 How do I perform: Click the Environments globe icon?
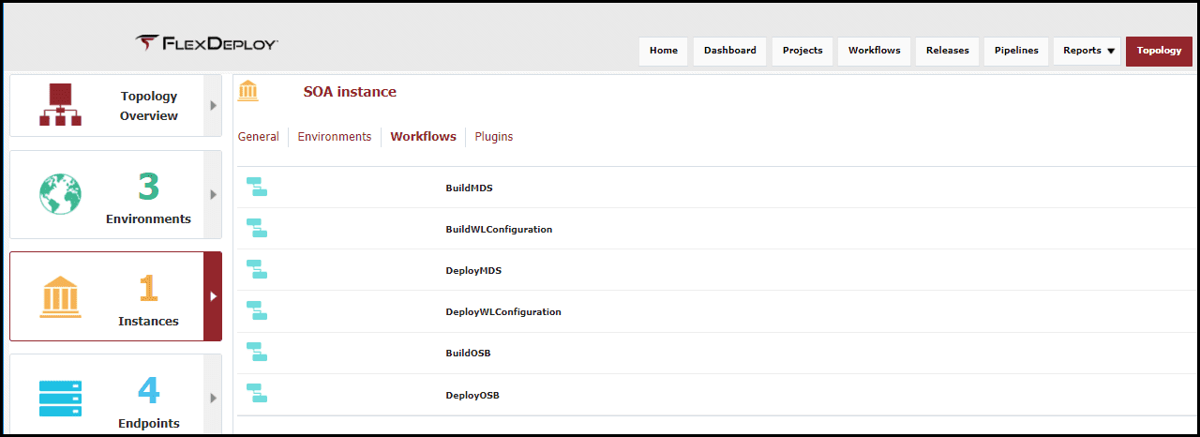pos(60,194)
